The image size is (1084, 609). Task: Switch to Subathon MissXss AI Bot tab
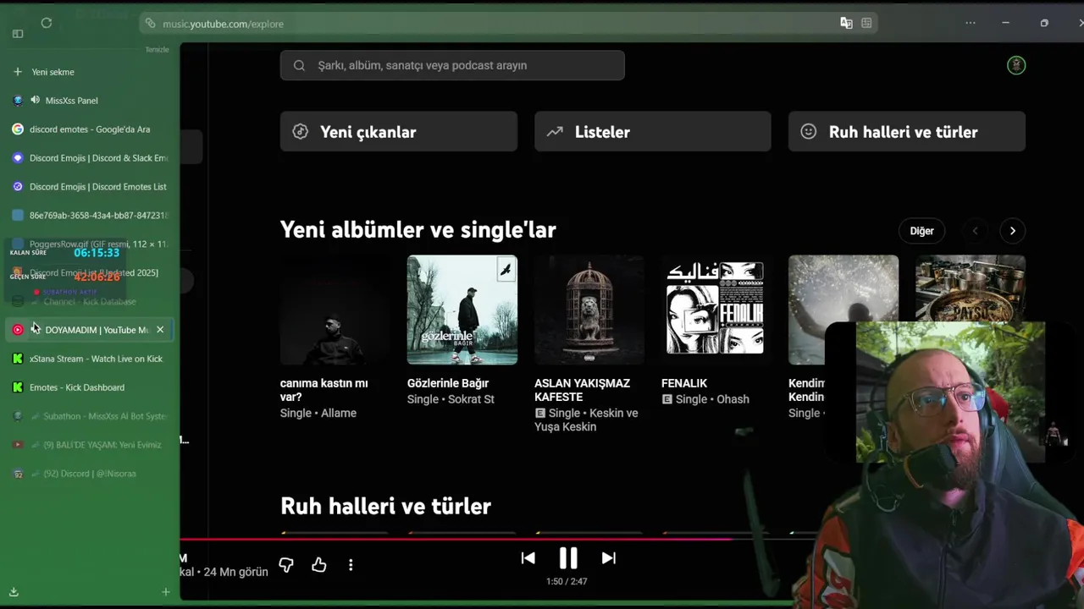click(90, 416)
